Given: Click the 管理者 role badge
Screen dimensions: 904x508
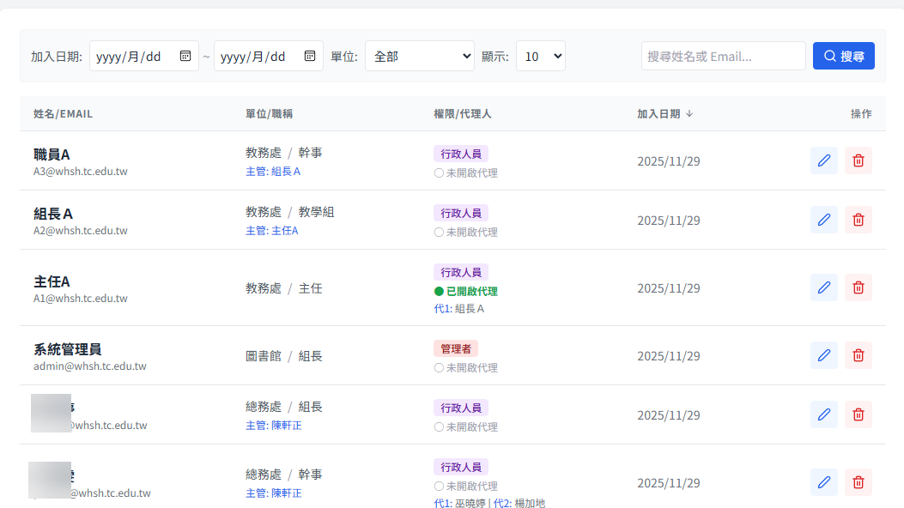Looking at the screenshot, I should (455, 348).
